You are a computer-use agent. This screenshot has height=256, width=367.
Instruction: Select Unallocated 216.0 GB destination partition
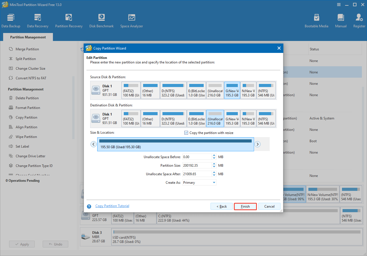point(215,119)
